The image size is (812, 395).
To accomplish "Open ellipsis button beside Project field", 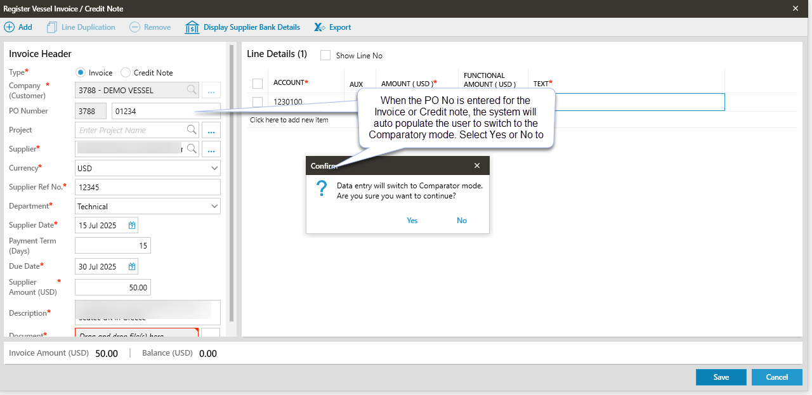I will (x=211, y=130).
